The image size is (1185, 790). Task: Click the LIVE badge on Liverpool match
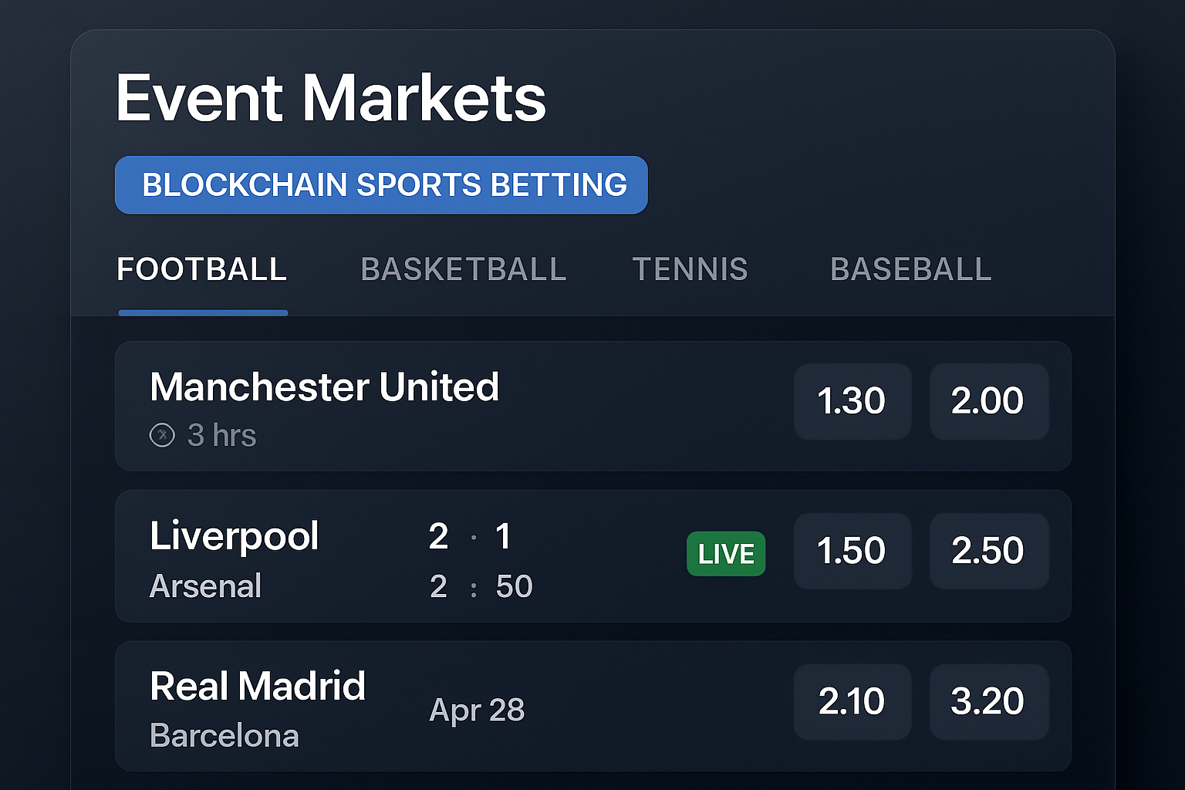pyautogui.click(x=725, y=553)
